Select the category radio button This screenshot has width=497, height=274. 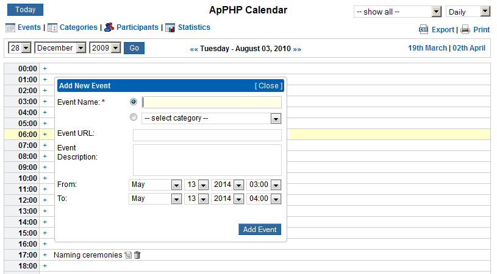click(134, 117)
